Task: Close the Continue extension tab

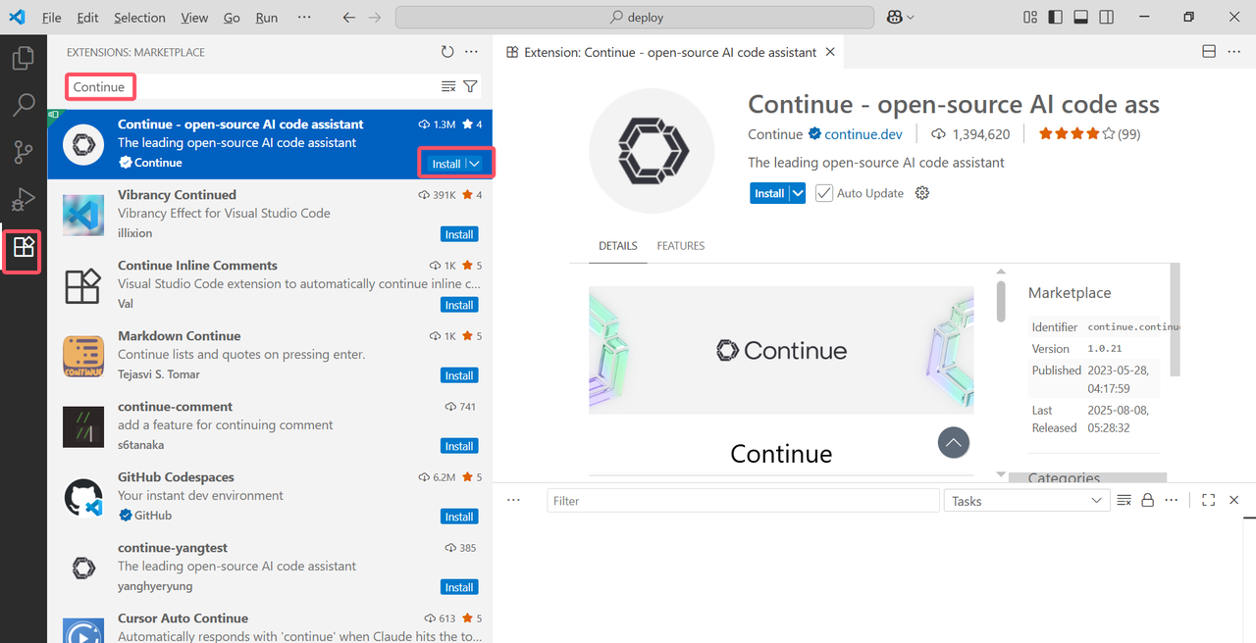Action: (830, 52)
